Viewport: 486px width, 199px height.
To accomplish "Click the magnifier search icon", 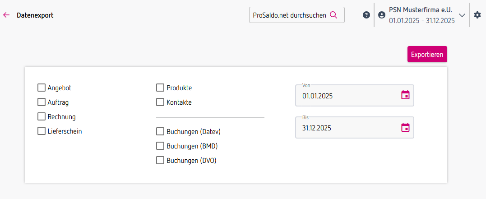I will click(x=333, y=15).
